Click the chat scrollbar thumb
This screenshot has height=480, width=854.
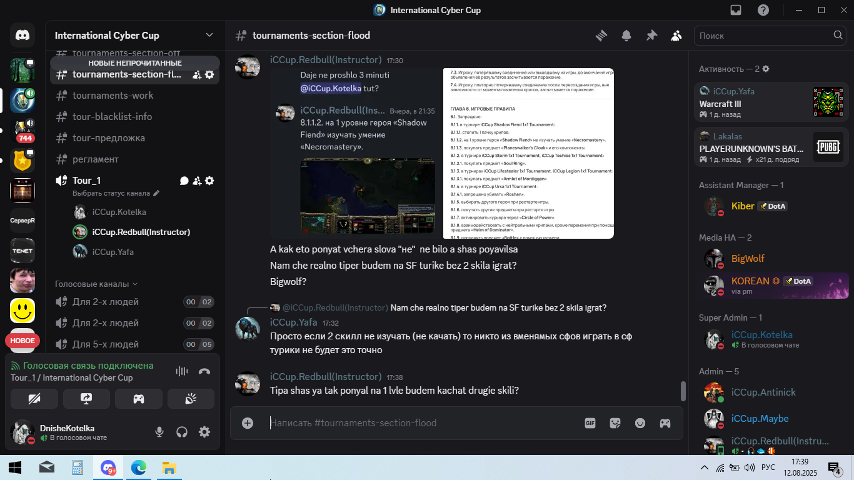[x=683, y=391]
